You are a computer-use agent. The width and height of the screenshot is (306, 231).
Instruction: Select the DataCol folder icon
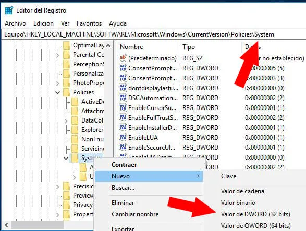[x=75, y=120]
